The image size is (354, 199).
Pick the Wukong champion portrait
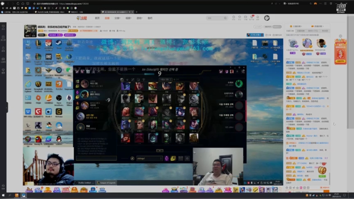(x=125, y=138)
